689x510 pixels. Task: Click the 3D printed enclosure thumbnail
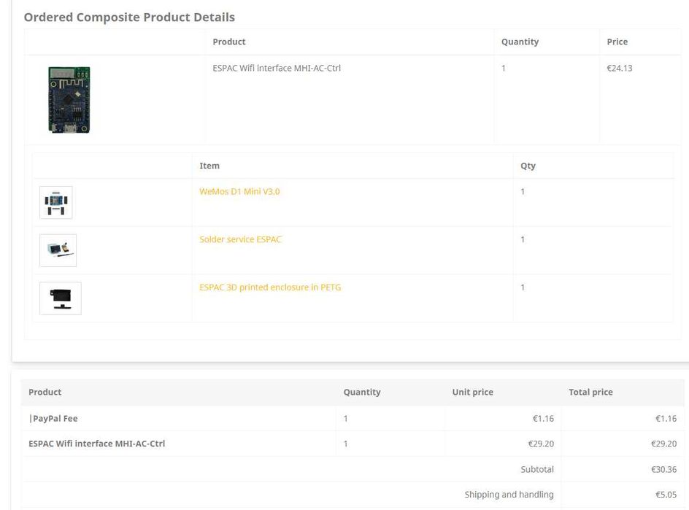(61, 298)
